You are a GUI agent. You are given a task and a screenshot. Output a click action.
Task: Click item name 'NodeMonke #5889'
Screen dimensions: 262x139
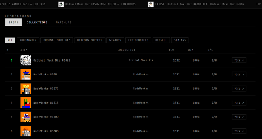coord(46,117)
